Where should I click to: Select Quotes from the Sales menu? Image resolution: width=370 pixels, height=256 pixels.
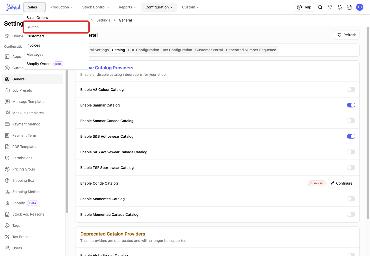pyautogui.click(x=56, y=27)
